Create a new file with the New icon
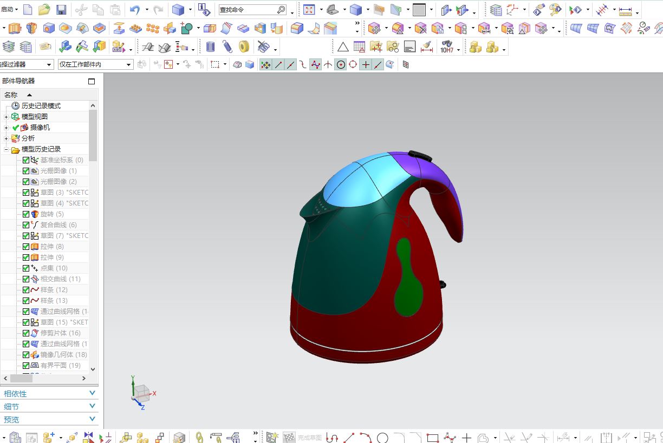 pos(27,10)
